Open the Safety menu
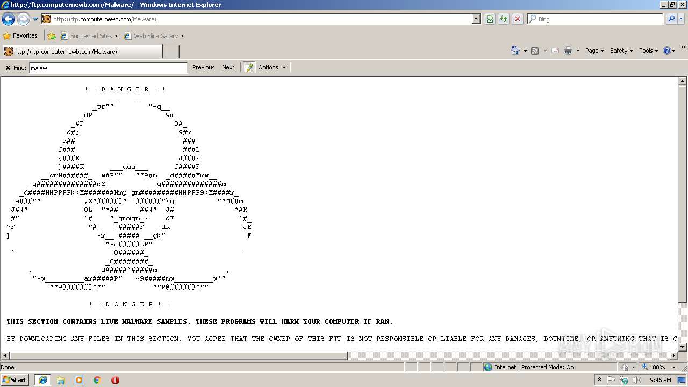The image size is (688, 387). click(x=621, y=51)
